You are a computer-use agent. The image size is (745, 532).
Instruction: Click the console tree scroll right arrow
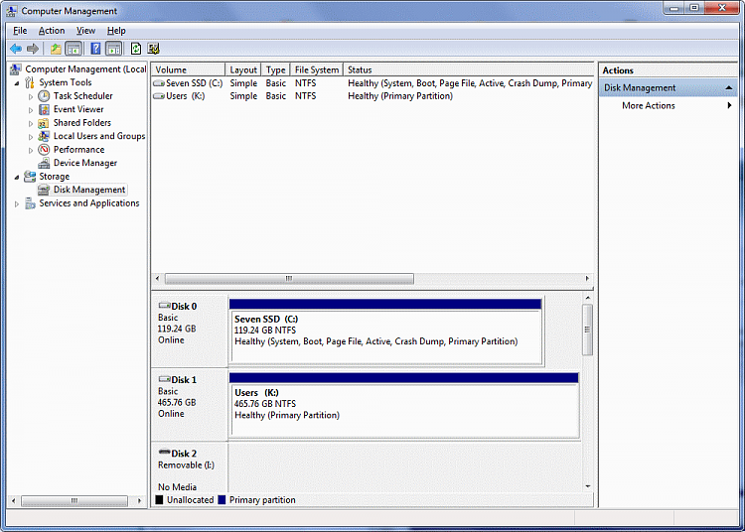click(x=140, y=500)
